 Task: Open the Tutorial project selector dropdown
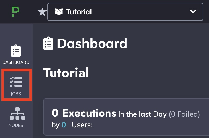point(125,12)
